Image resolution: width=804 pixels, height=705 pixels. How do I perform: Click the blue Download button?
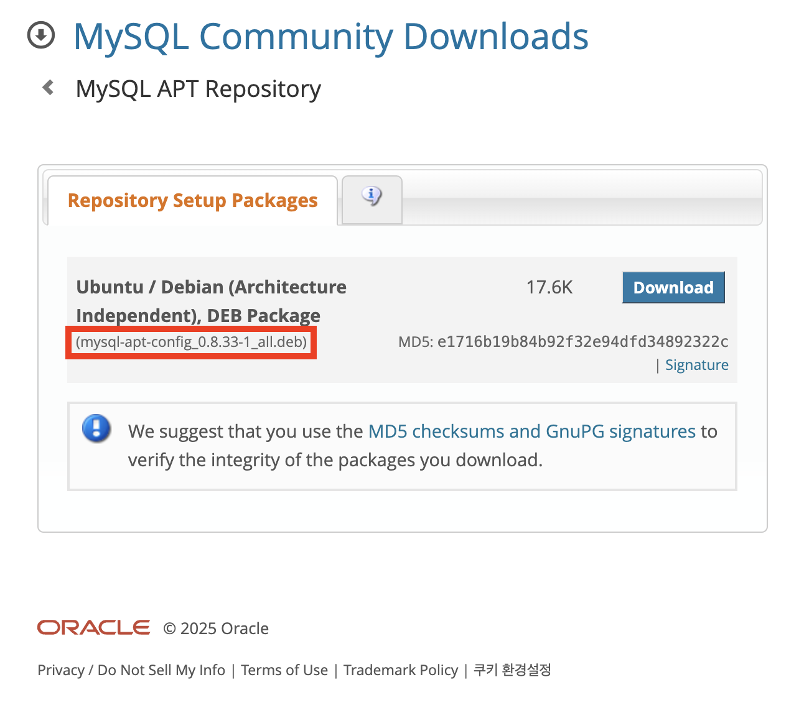click(673, 287)
